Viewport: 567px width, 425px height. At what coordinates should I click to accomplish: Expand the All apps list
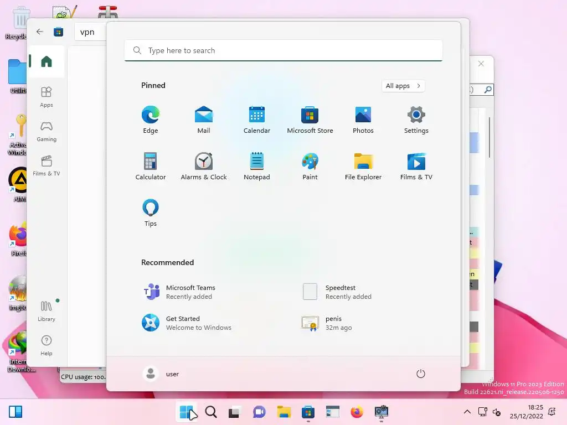click(x=403, y=86)
